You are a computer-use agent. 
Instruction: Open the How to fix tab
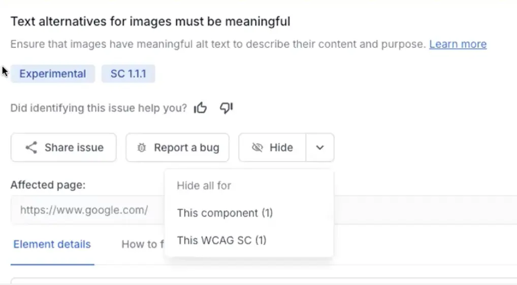141,244
